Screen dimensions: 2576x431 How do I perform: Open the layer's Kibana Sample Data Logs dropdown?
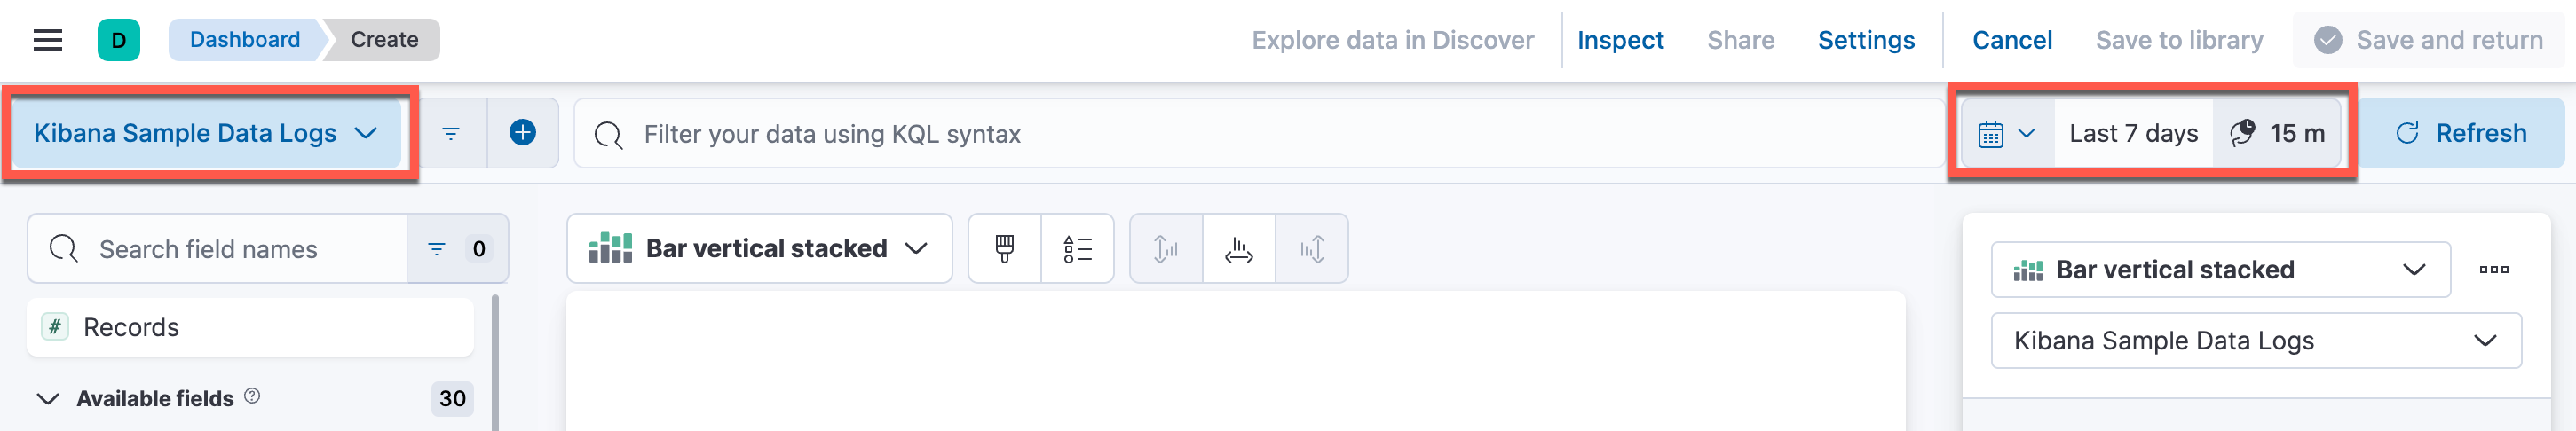(2255, 340)
